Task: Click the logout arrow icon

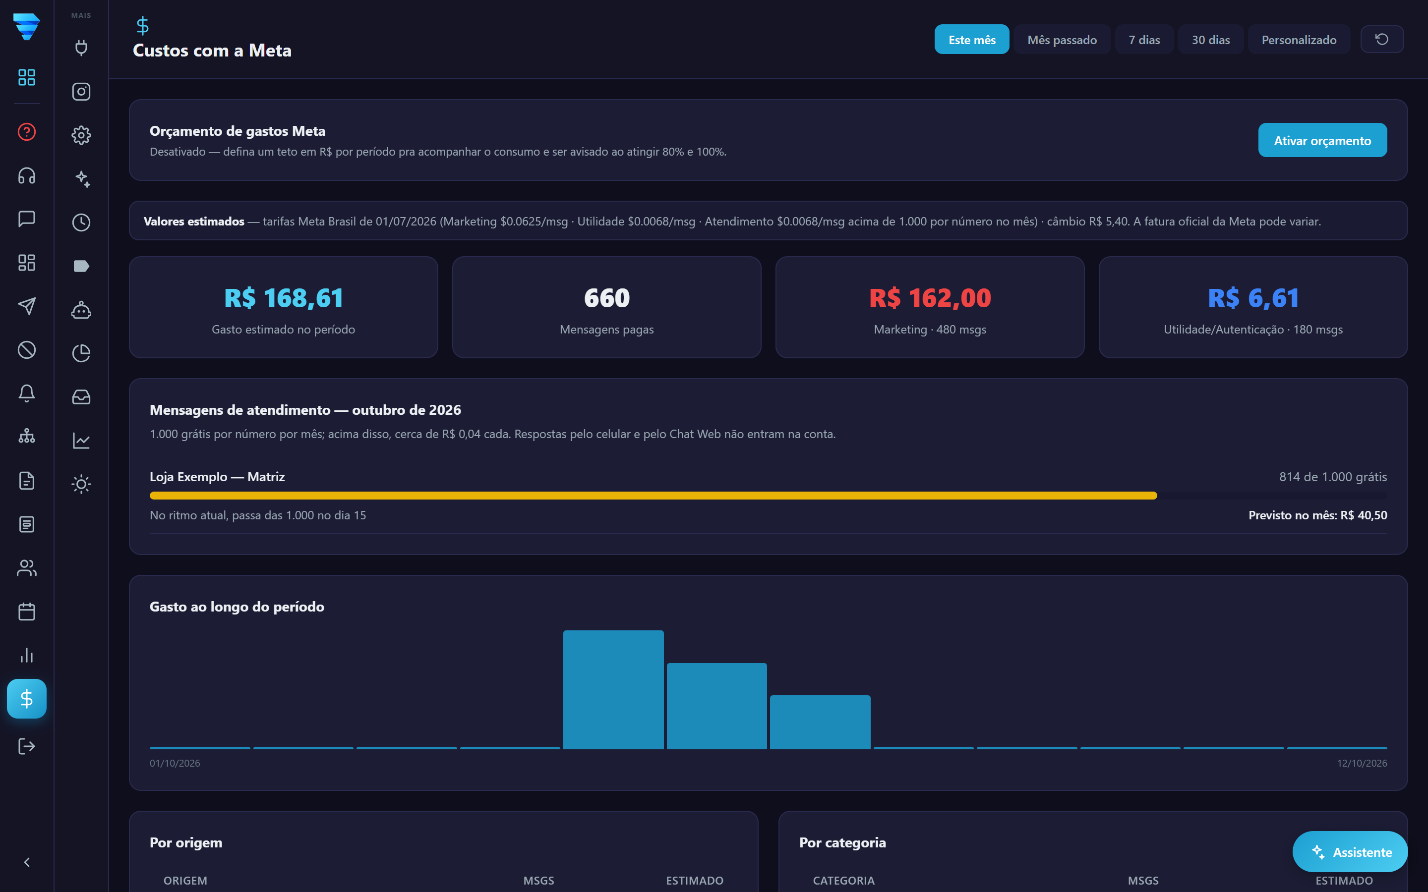Action: click(x=27, y=746)
